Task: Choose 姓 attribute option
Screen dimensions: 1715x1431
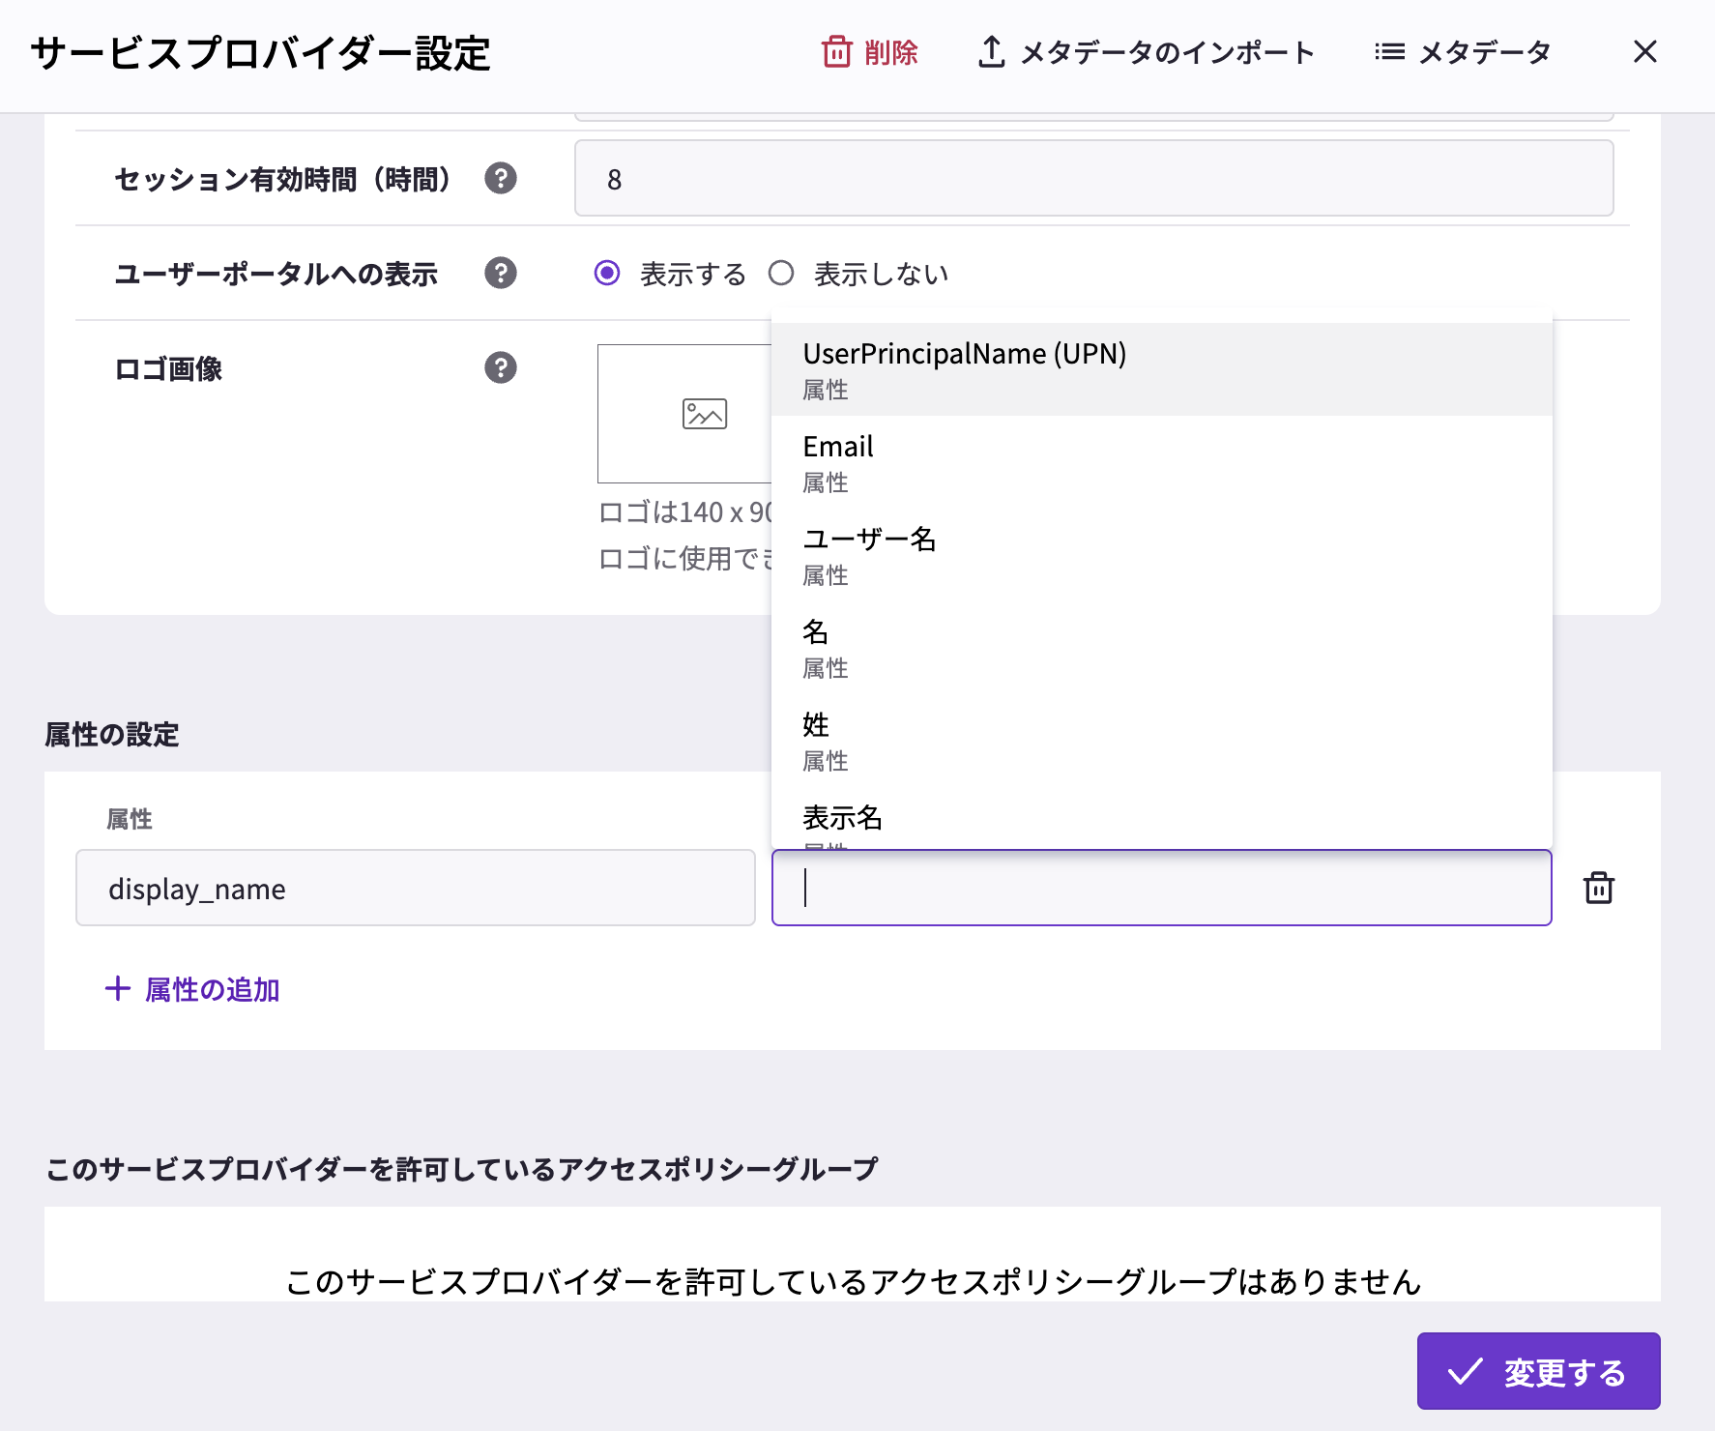Action: pyautogui.click(x=1162, y=741)
